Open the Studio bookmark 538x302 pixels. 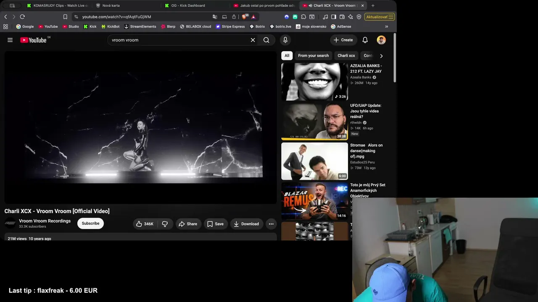(71, 26)
